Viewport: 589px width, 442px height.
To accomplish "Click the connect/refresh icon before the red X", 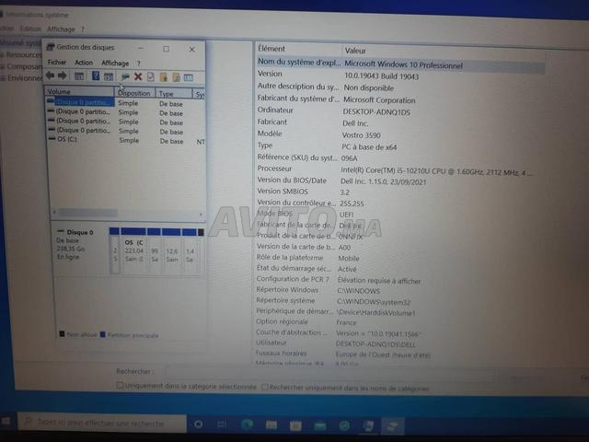I will click(x=125, y=77).
